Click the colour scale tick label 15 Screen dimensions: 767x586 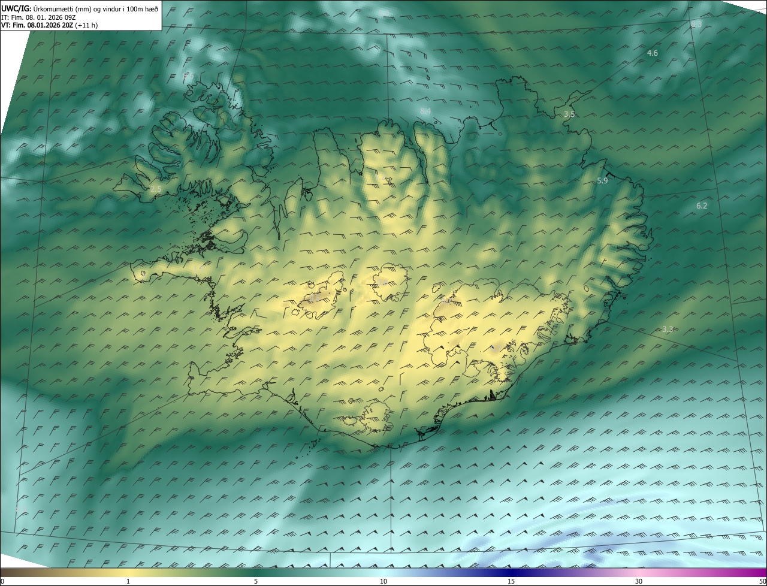pyautogui.click(x=511, y=581)
